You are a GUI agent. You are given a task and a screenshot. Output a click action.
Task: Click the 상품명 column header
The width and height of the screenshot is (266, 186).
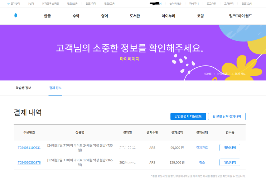point(80,132)
